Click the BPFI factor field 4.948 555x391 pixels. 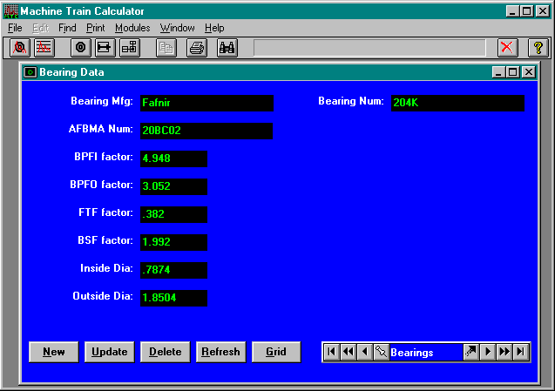[x=173, y=158]
